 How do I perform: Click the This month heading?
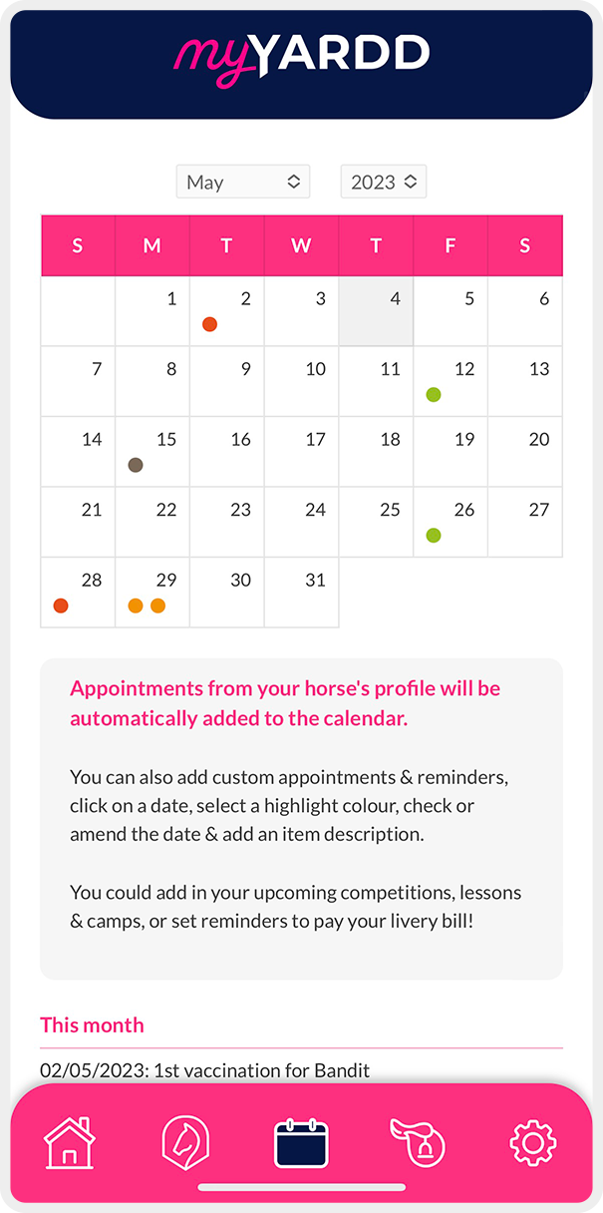pyautogui.click(x=92, y=1025)
